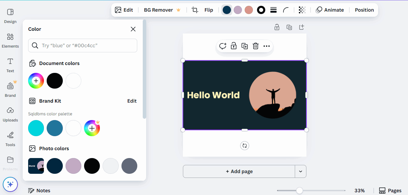The height and width of the screenshot is (195, 408).
Task: Toggle the page lock above canvas
Action: point(277,27)
